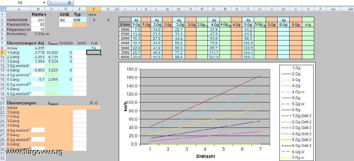This screenshot has height=161, width=354.
Task: Select row 9 header
Action: coord(3,53)
